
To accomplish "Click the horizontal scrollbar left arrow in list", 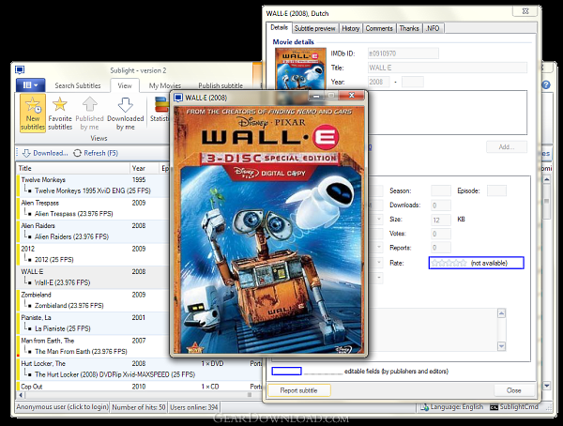I will click(x=21, y=395).
